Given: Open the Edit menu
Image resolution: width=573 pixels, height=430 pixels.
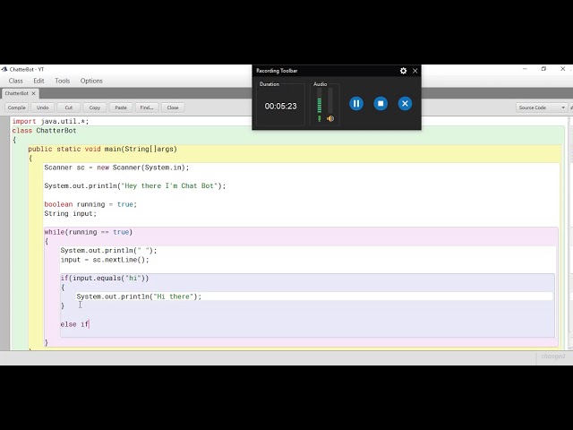Looking at the screenshot, I should pos(38,81).
